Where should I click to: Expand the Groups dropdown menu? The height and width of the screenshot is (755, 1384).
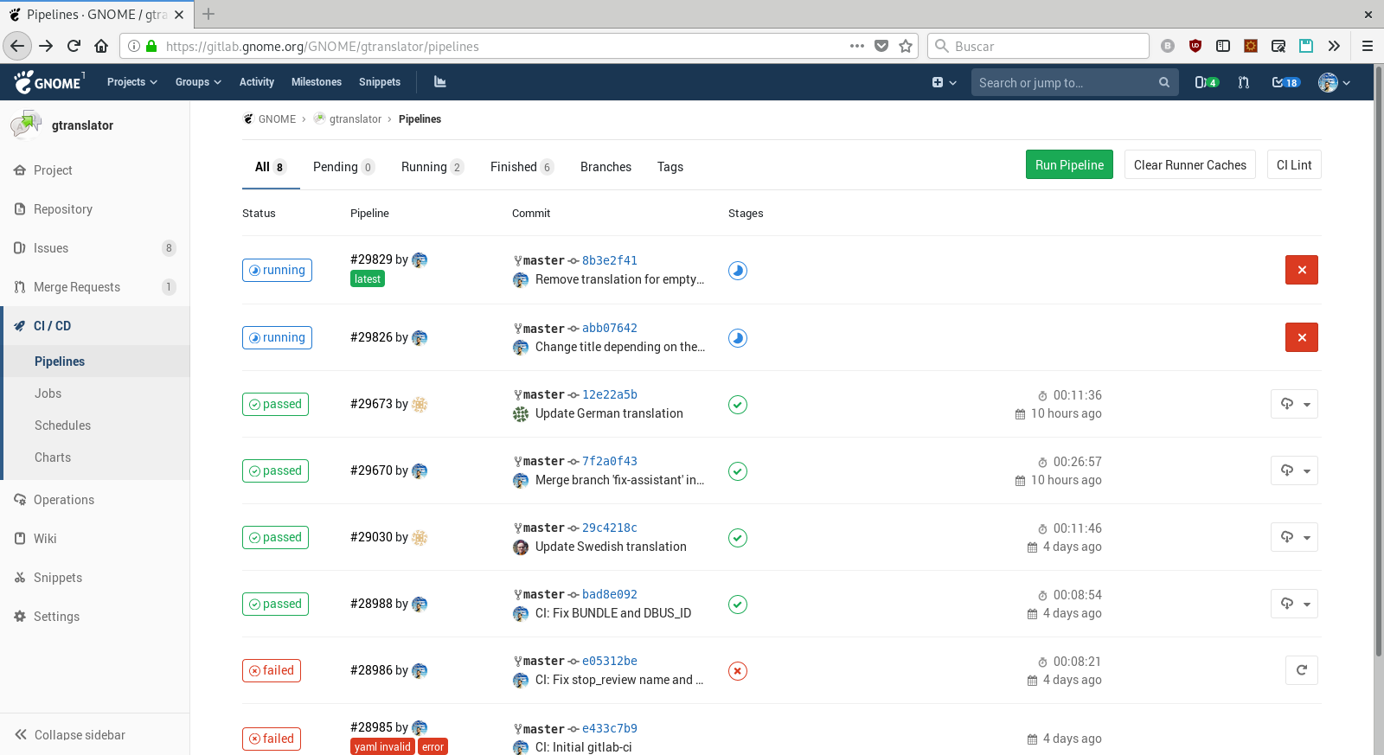pyautogui.click(x=198, y=82)
